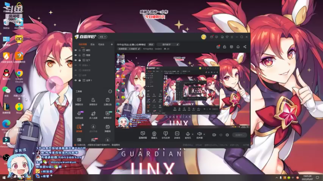Screen dimensions: 323x181
Task: Expand the speaker dropdown arrow
Action: pyautogui.click(x=204, y=134)
